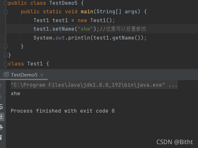Click the "xhw" string literal in setName
Viewport: 198px width, 148px height.
[x=85, y=29]
